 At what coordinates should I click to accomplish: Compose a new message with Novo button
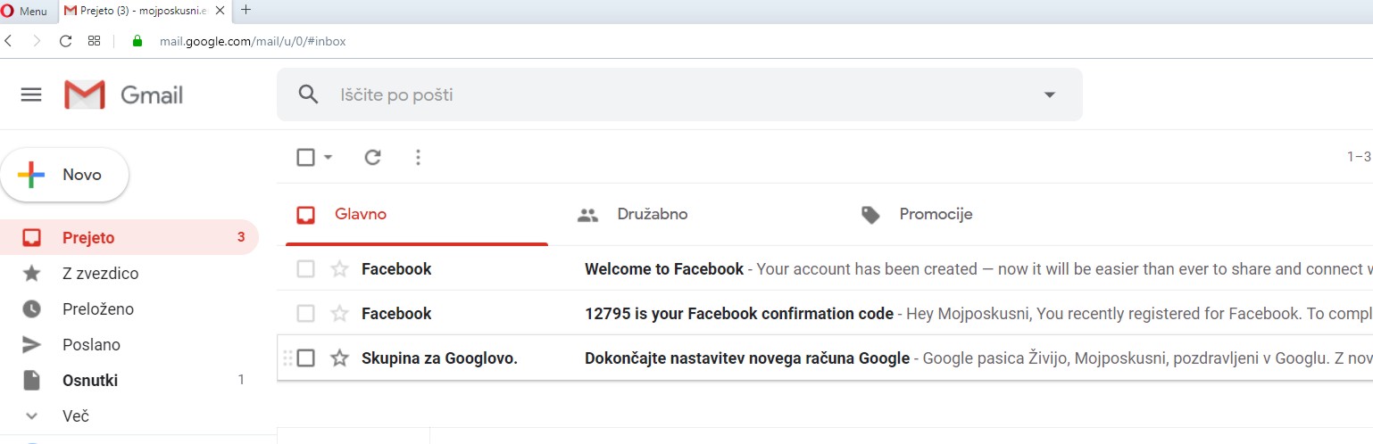pos(64,175)
